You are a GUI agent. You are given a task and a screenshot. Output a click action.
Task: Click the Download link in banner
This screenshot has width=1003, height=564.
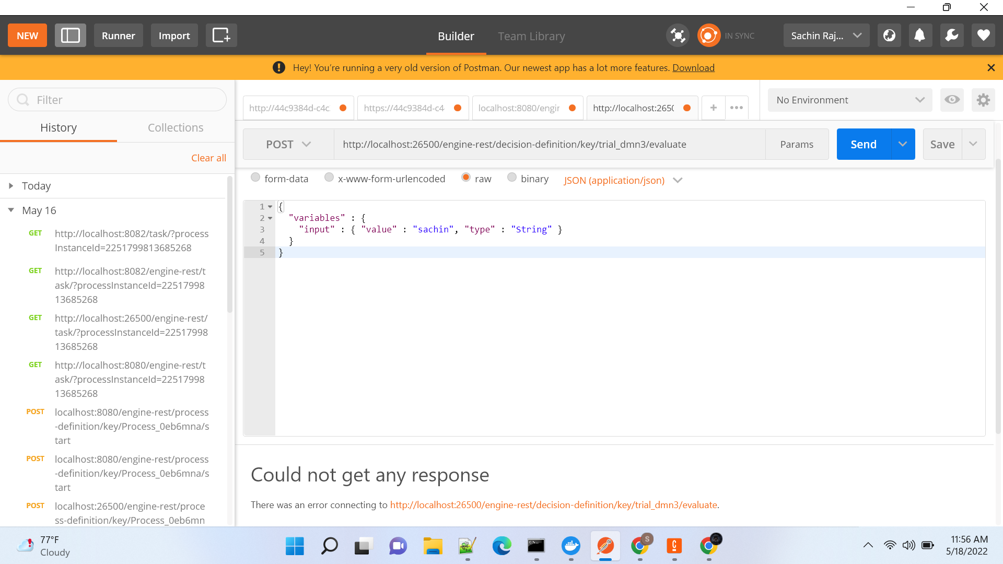(x=693, y=68)
